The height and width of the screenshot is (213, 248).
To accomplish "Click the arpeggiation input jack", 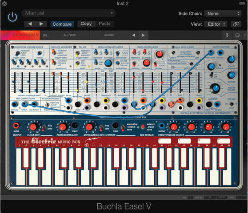I will (116, 126).
